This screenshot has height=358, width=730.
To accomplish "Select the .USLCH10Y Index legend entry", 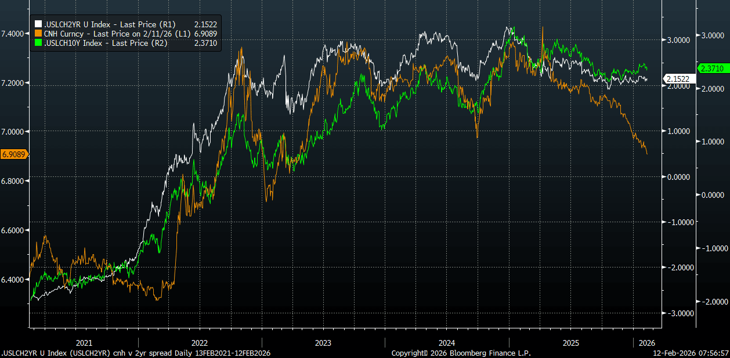I will 106,43.
